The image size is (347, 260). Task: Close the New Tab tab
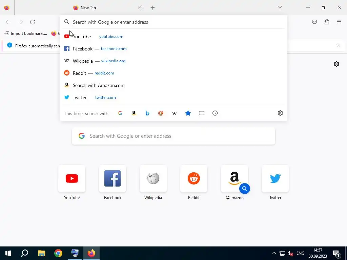(140, 7)
